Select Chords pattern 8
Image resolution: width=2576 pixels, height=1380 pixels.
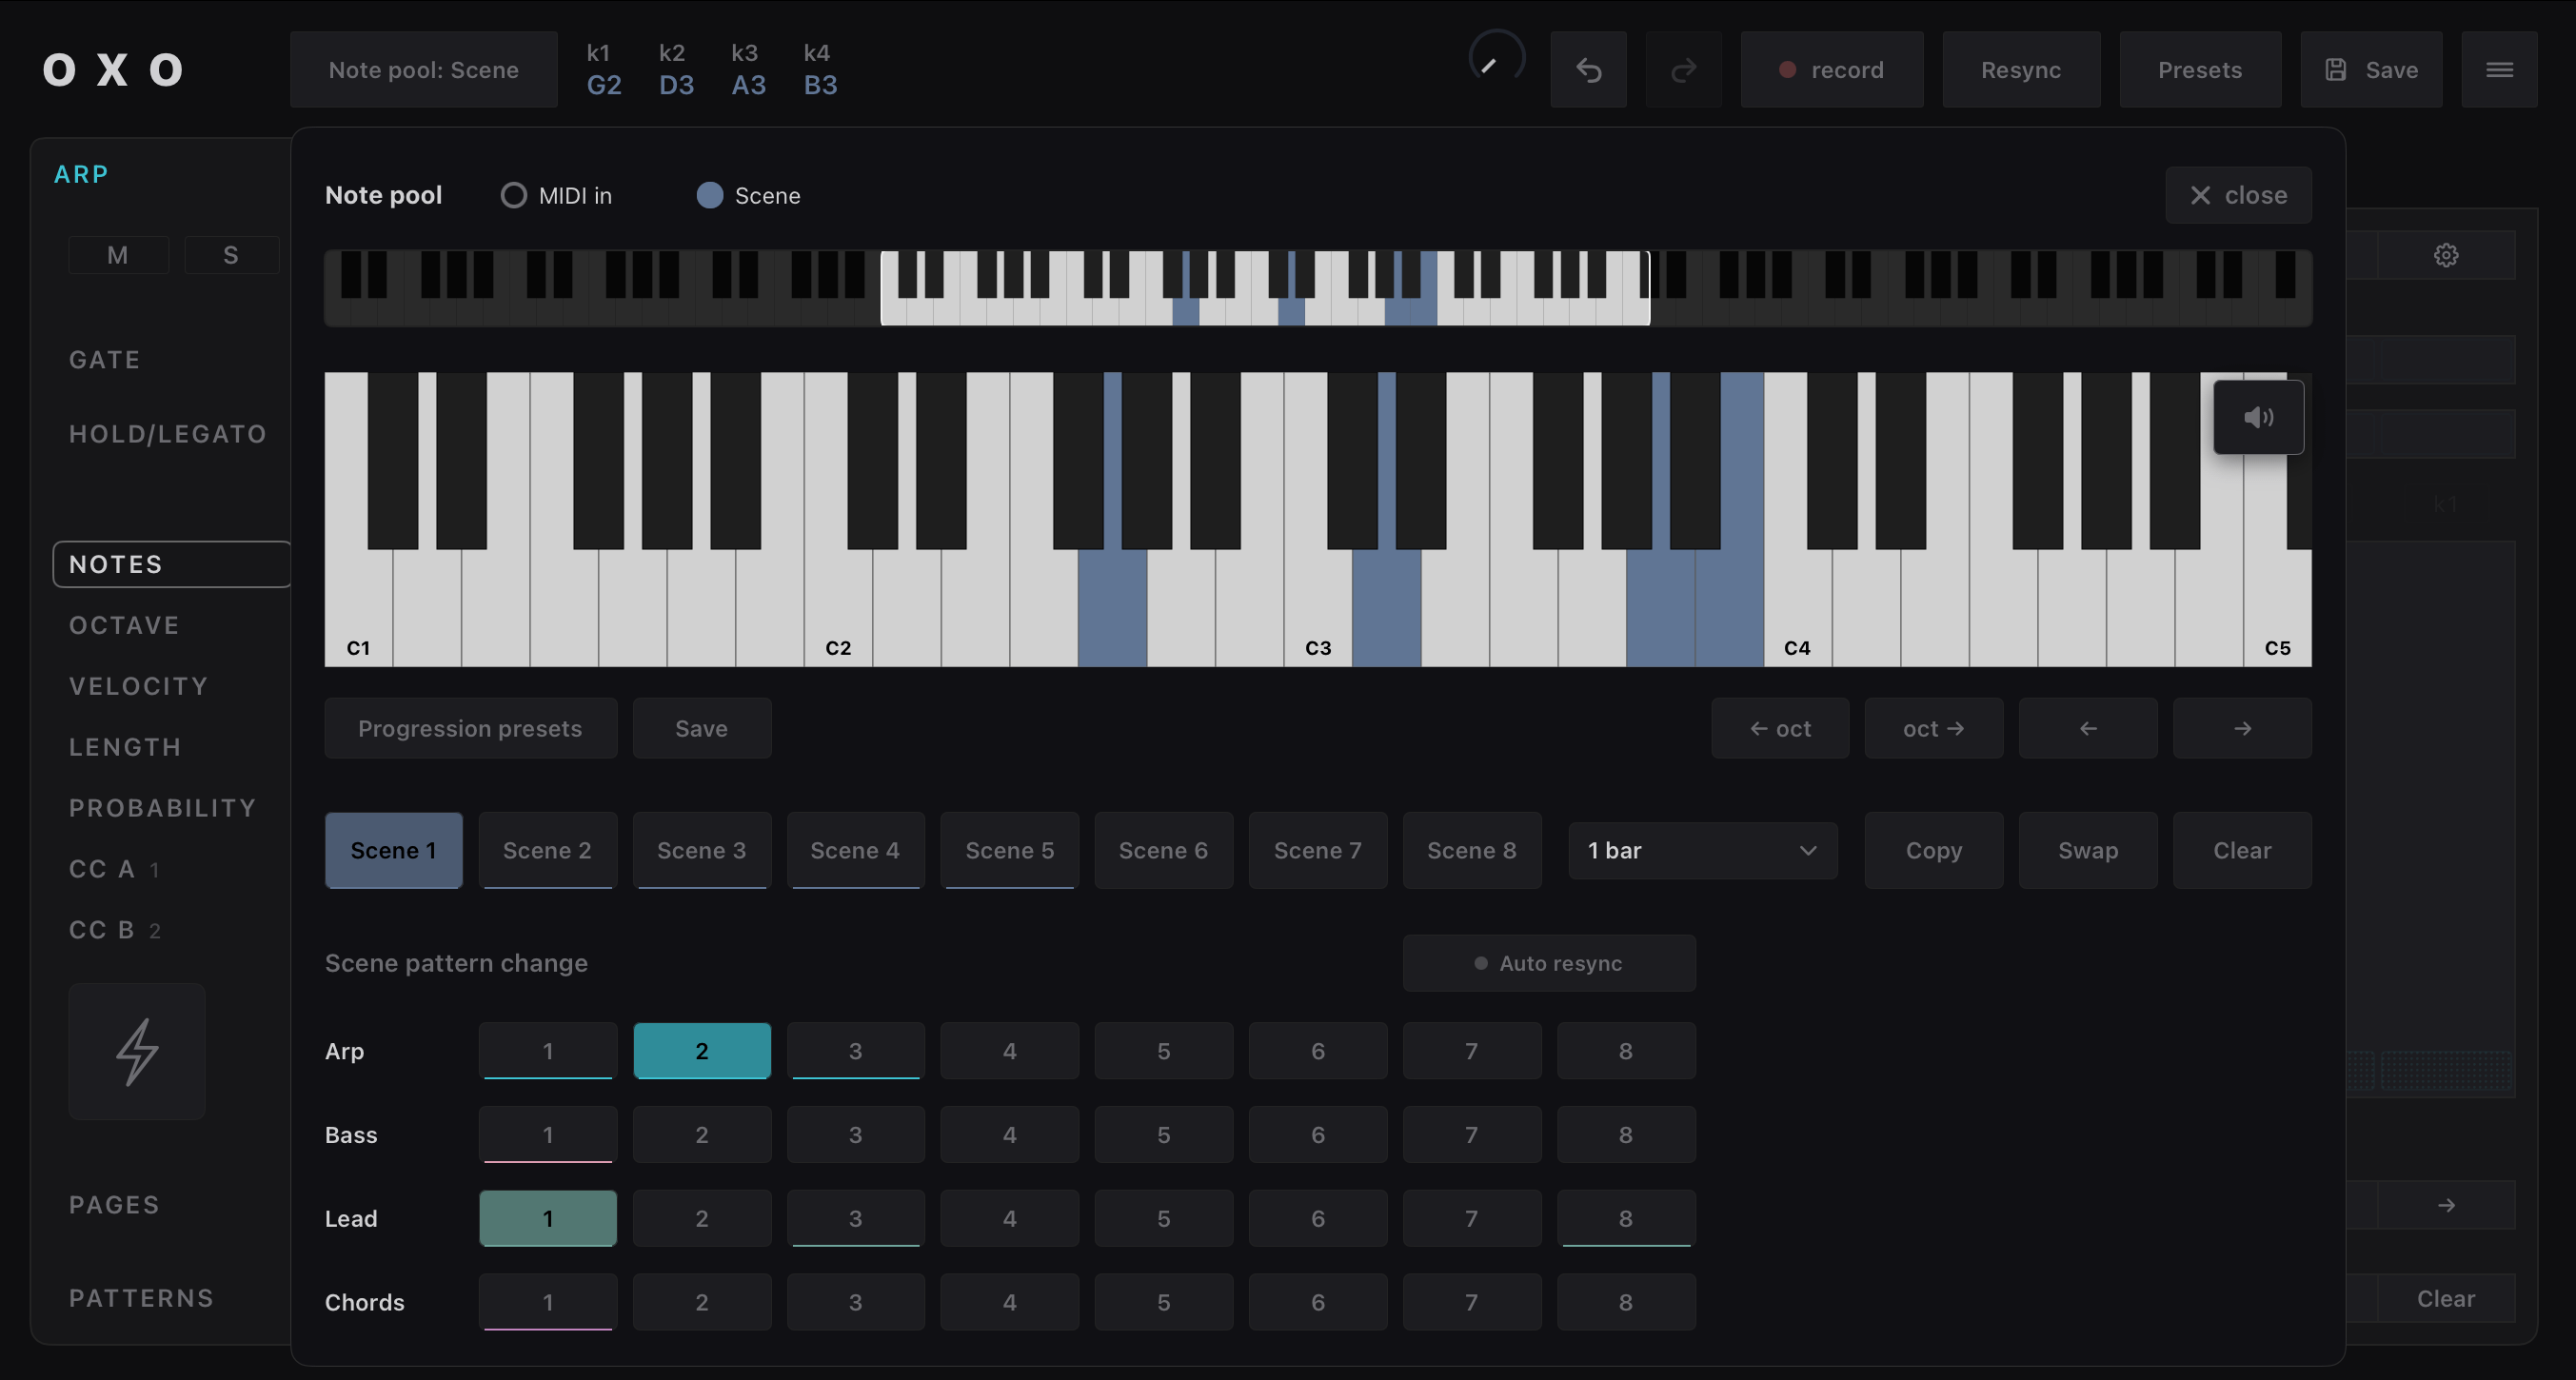(x=1626, y=1302)
